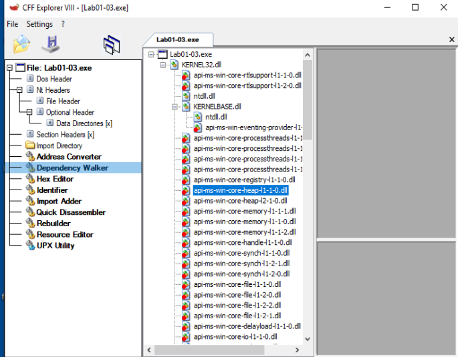Select api-ms-win-core-synch-l1-2-1.dll
458x357 pixels.
(x=241, y=264)
